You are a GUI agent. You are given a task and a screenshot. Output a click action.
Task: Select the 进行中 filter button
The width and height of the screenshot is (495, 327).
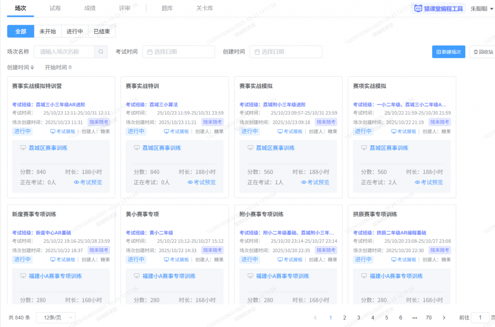[x=75, y=31]
